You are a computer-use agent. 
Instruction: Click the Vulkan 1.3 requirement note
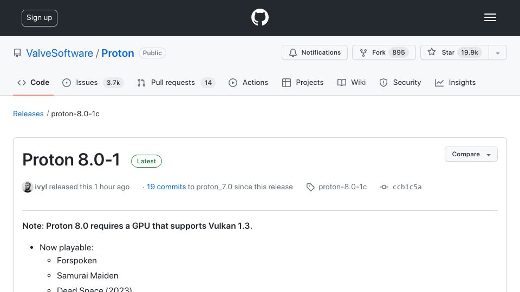[x=137, y=226]
